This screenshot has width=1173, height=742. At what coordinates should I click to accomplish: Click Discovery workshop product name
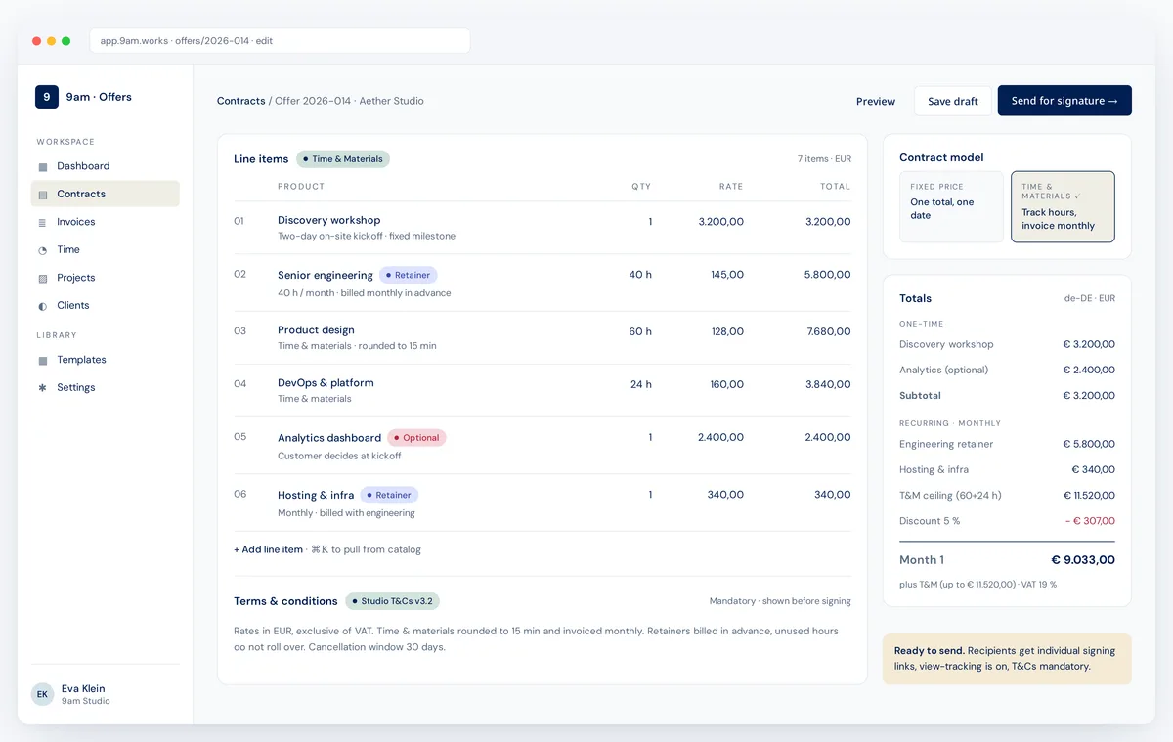click(x=329, y=220)
